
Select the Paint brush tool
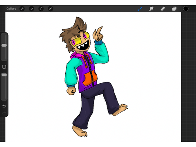tap(140, 9)
